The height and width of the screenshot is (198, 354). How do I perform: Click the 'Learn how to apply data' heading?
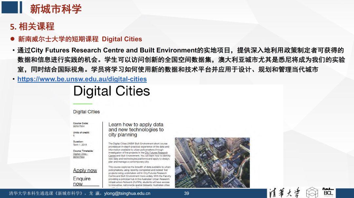click(x=136, y=130)
